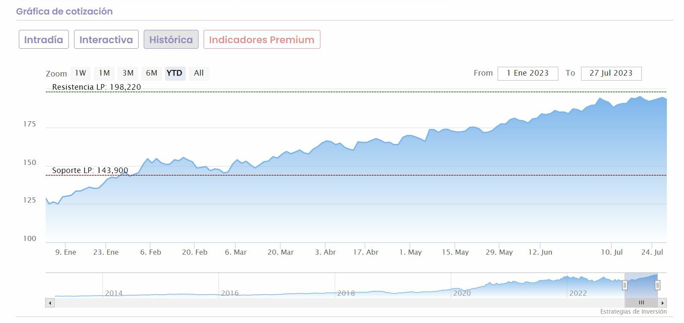
Task: Click the navigator scroll left arrow
Action: tap(50, 303)
